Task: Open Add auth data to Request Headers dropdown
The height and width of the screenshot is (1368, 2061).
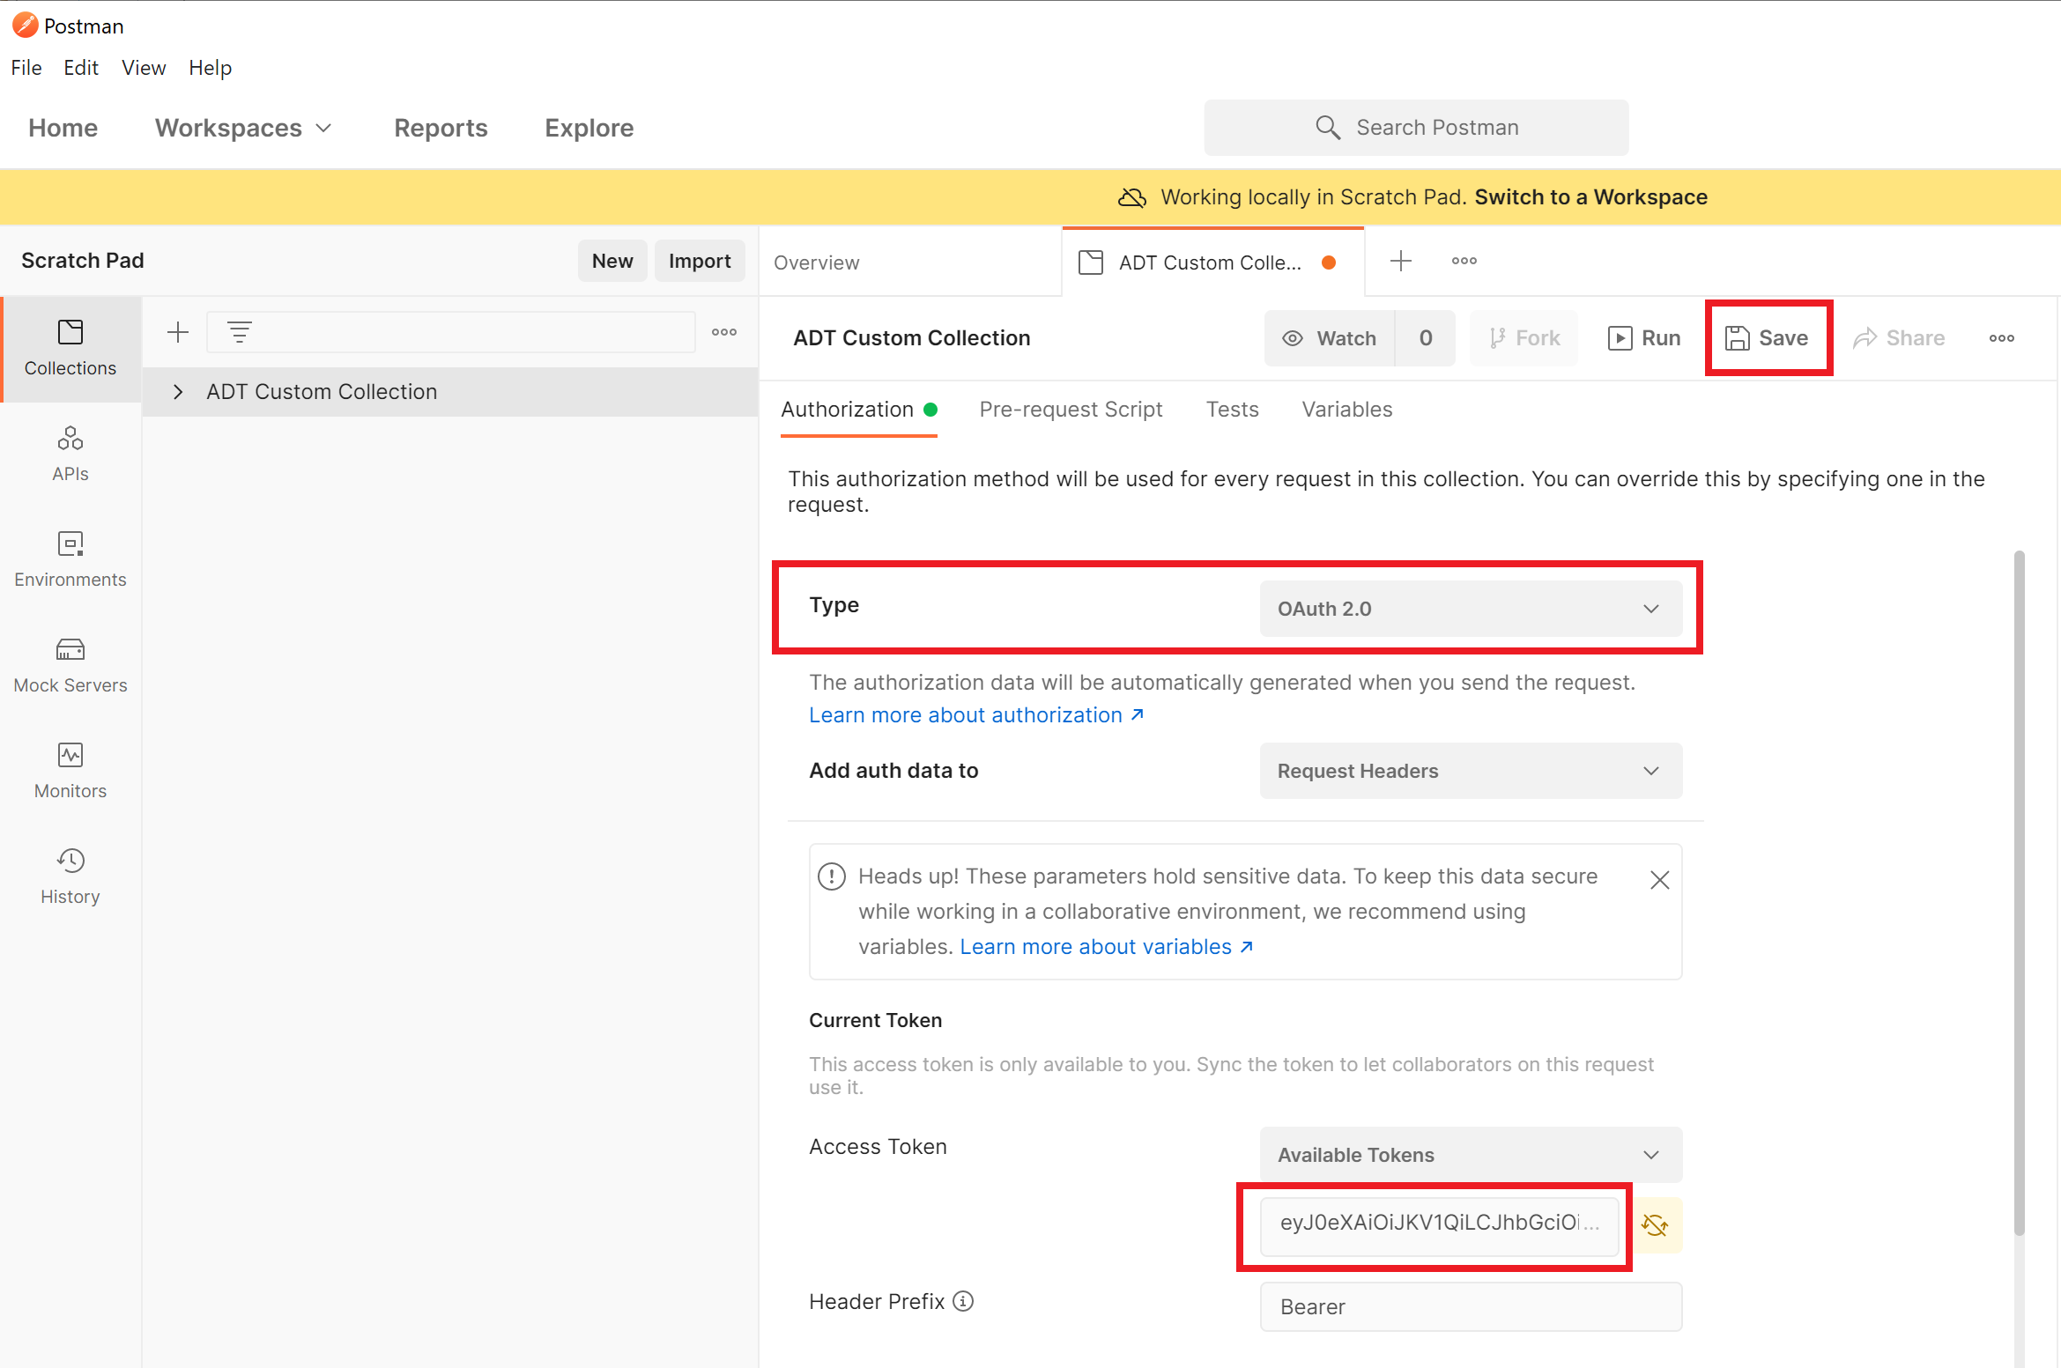Action: (x=1471, y=771)
